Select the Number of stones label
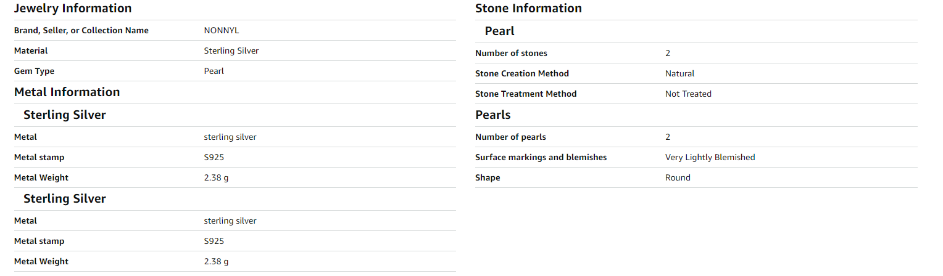The height and width of the screenshot is (276, 943). [511, 54]
